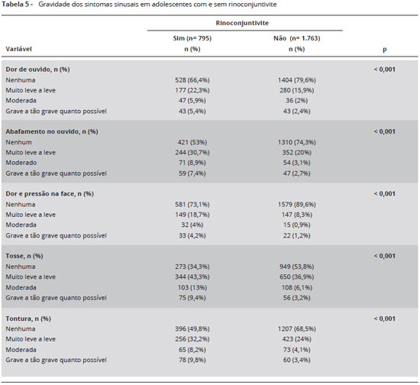420x385 pixels.
Task: Select the '1404 (79,6%)' cell
Action: click(x=297, y=80)
